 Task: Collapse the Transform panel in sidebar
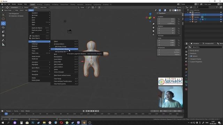pyautogui.click(x=157, y=13)
